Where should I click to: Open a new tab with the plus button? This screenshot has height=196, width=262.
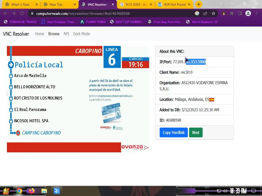click(199, 5)
